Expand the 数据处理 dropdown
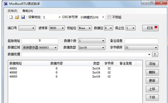 pyautogui.click(x=149, y=55)
